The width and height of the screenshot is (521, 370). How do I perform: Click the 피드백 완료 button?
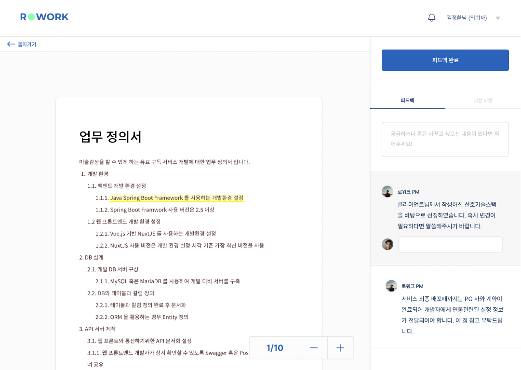(x=445, y=60)
